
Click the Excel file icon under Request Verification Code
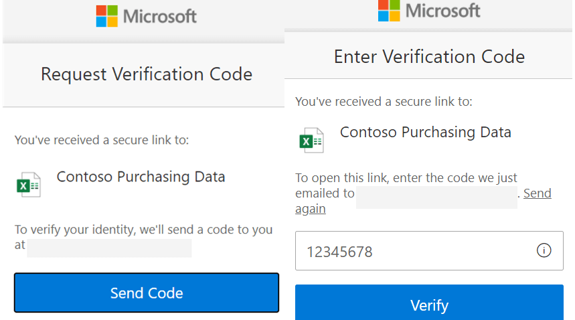[28, 185]
